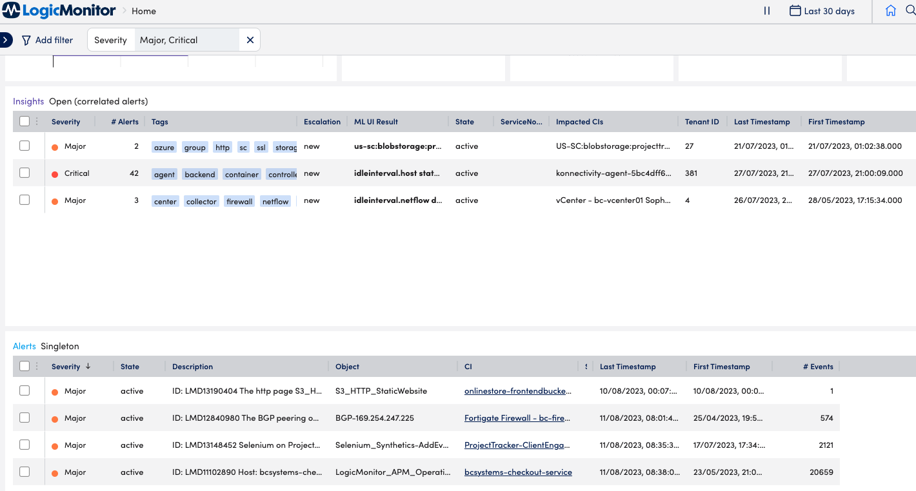Open the Last 30 days date range

822,11
